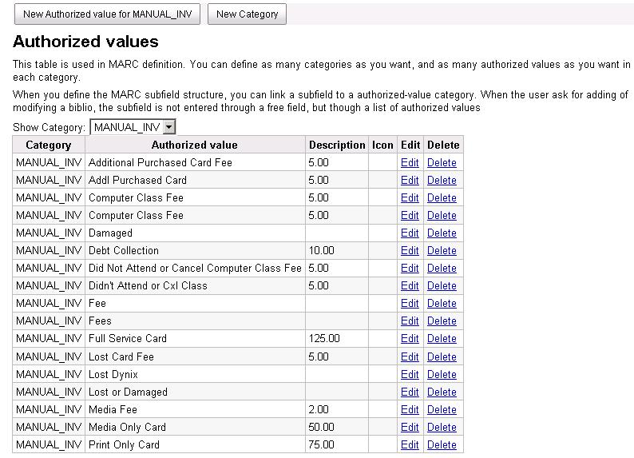Delete the Additional Purchased Card Fee entry
The width and height of the screenshot is (634, 458).
point(442,162)
